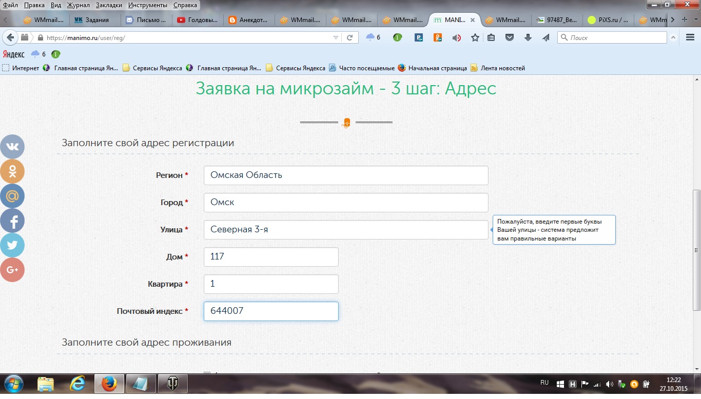The width and height of the screenshot is (701, 399).
Task: Expand the URL bar history dropdown
Action: point(336,37)
